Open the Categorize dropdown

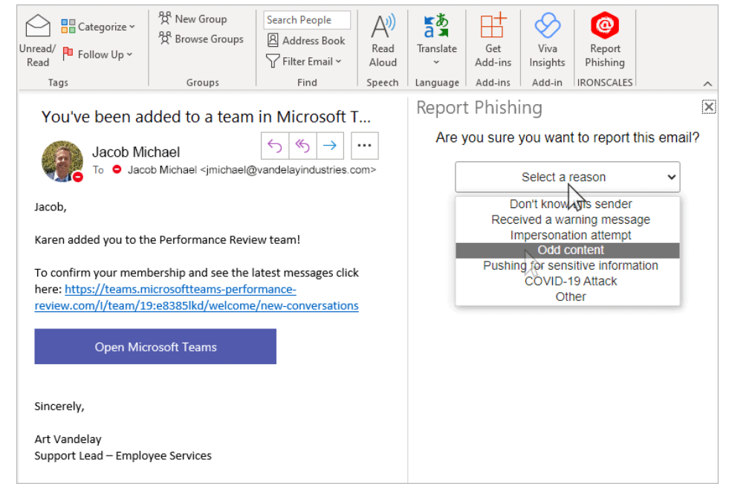99,27
